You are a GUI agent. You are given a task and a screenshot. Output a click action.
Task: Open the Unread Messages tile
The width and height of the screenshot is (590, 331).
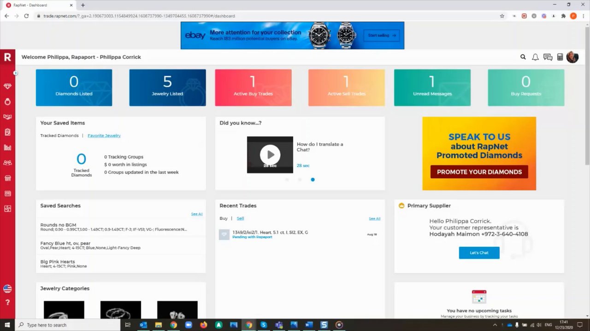click(x=432, y=87)
